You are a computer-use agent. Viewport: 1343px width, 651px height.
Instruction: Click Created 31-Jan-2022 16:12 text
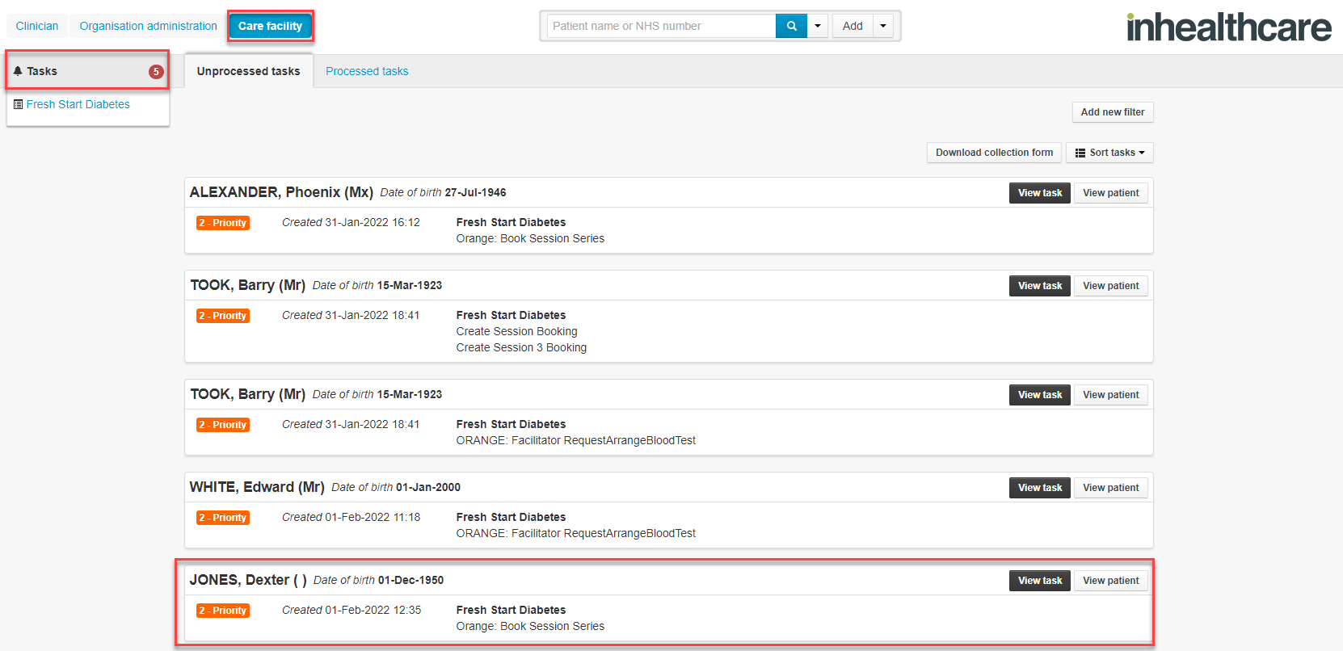[351, 222]
